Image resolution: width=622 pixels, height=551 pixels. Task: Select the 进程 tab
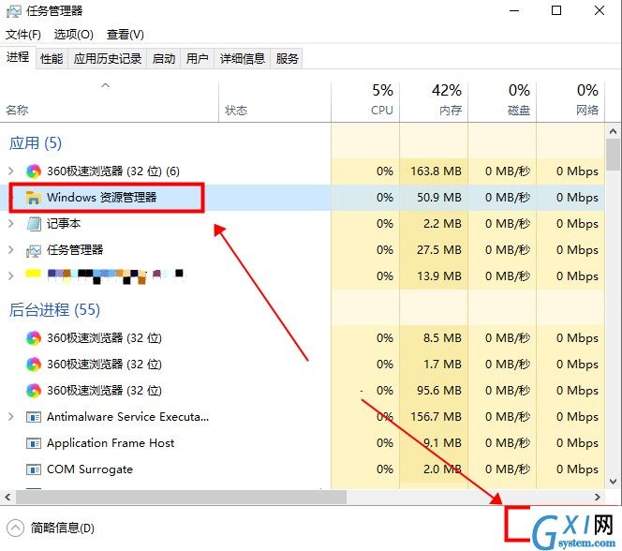pos(18,57)
